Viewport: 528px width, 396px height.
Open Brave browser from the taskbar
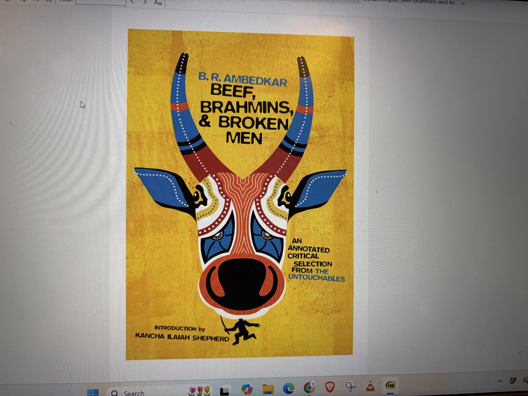pyautogui.click(x=330, y=387)
